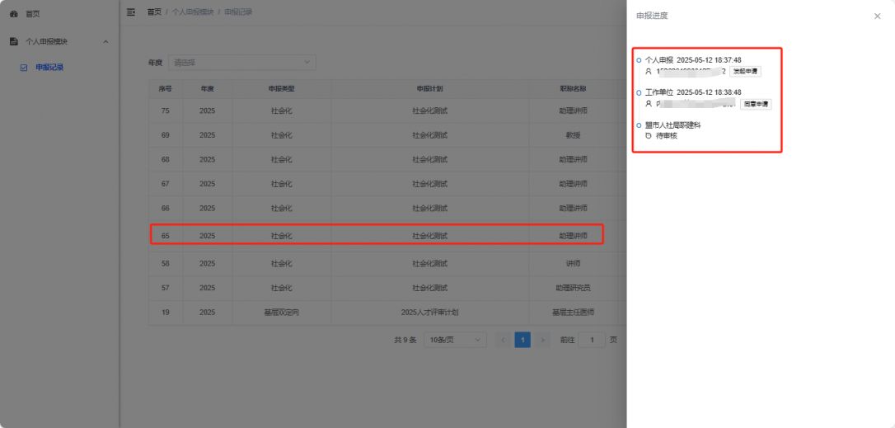Click the 讲师 title cell in row 58

573,263
